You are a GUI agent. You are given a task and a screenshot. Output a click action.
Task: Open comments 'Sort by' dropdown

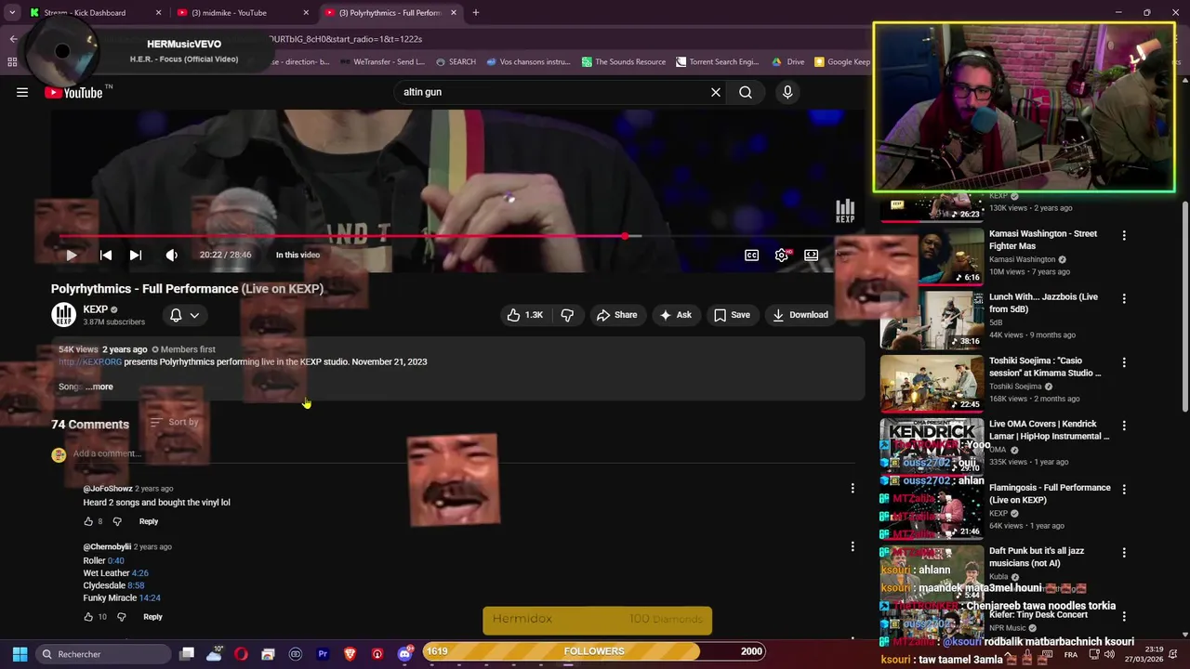[x=175, y=423]
